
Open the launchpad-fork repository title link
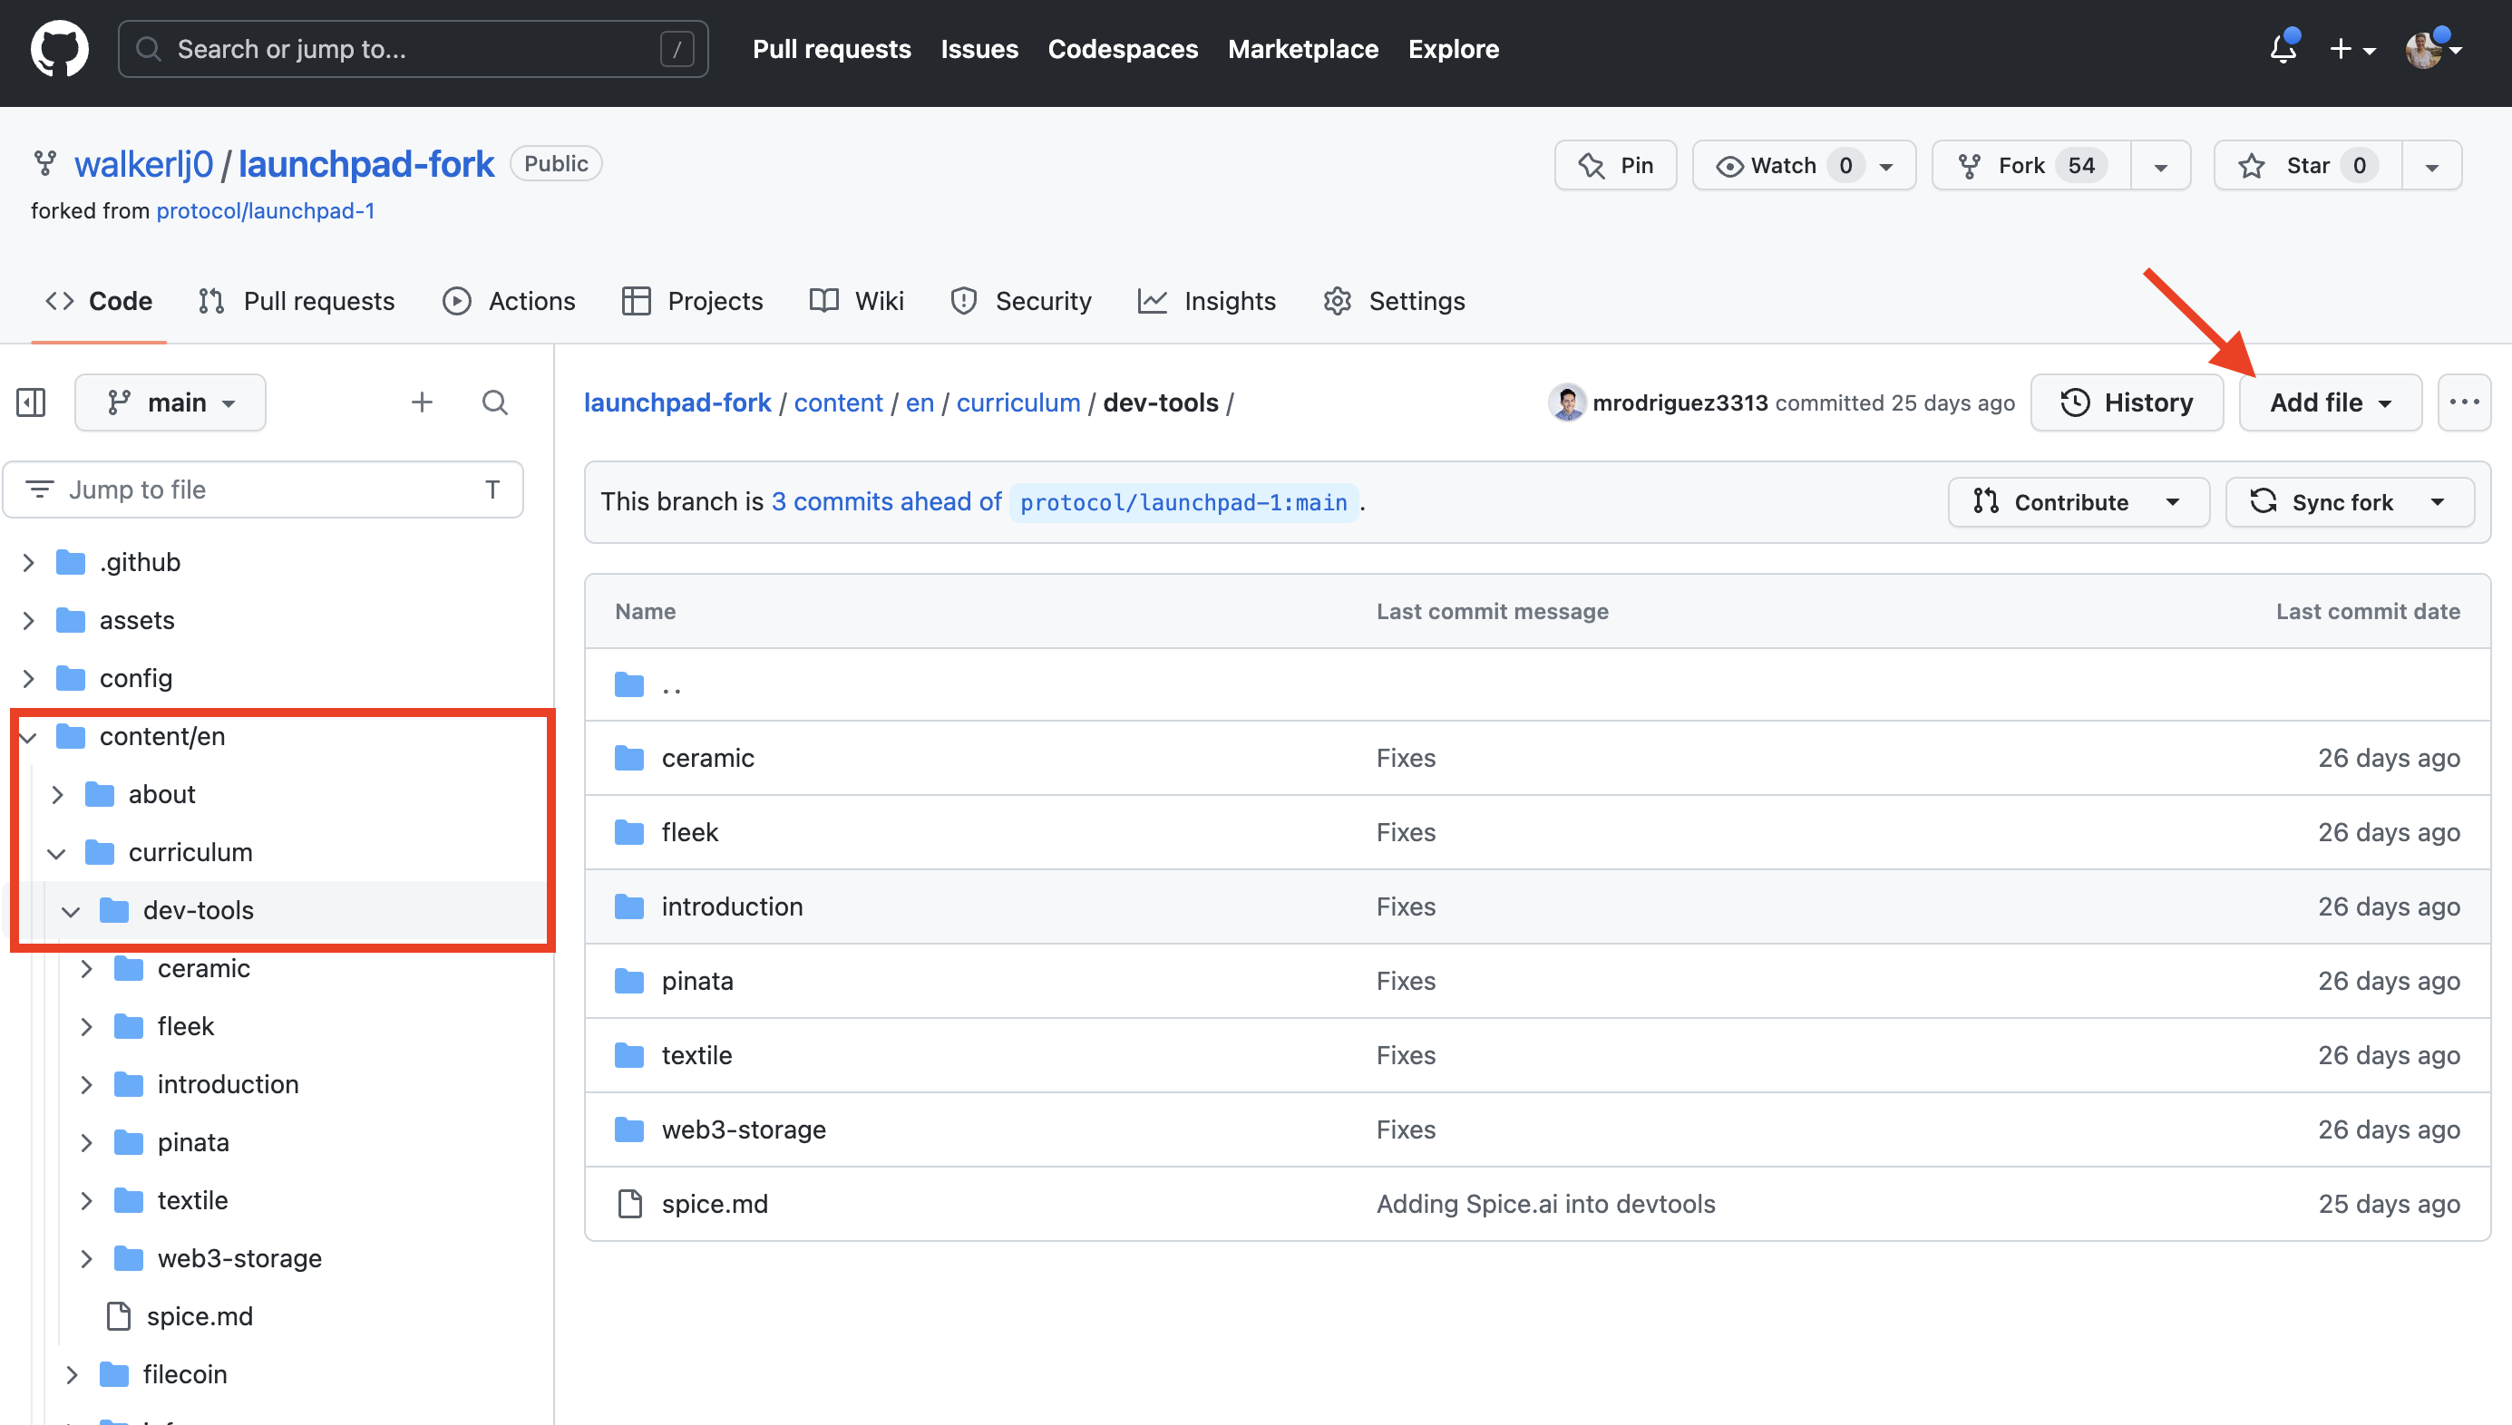tap(366, 164)
